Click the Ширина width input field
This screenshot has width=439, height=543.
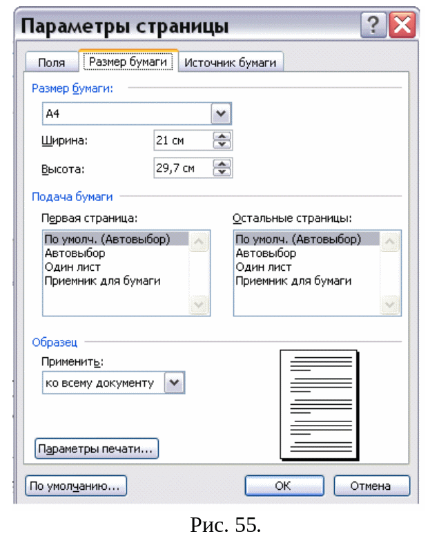point(182,140)
